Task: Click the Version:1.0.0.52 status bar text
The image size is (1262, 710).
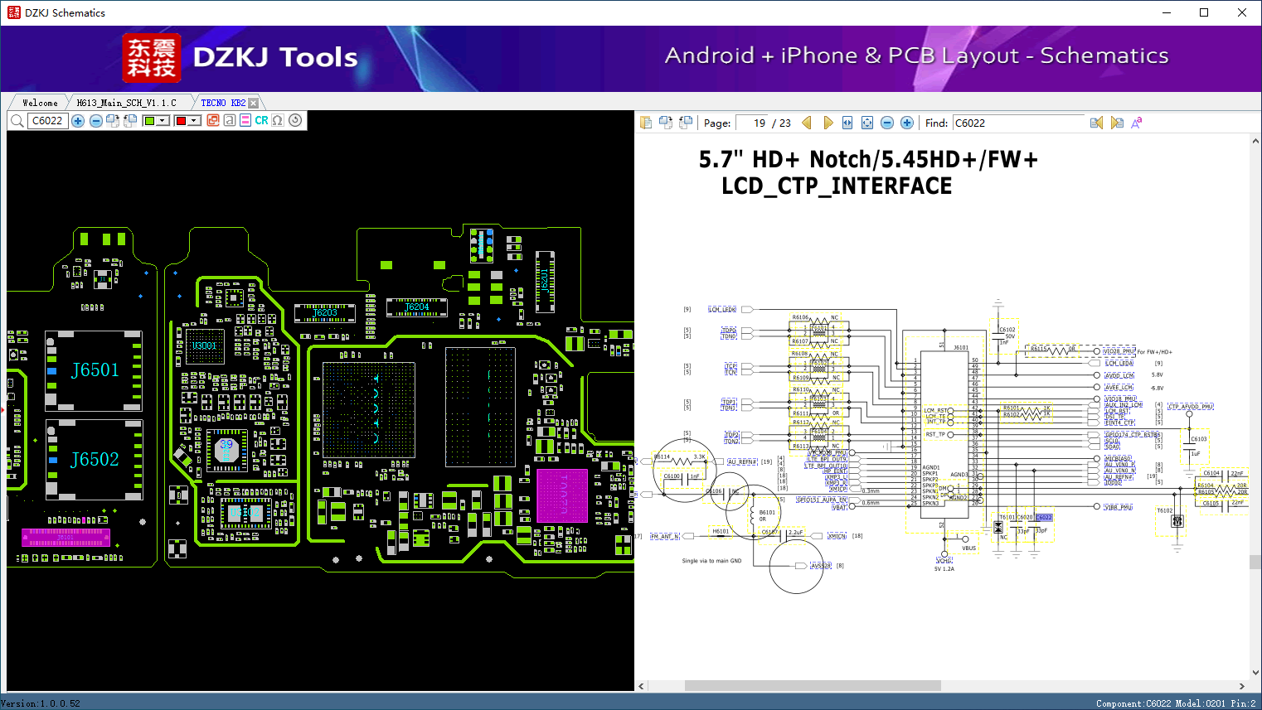Action: pyautogui.click(x=41, y=703)
